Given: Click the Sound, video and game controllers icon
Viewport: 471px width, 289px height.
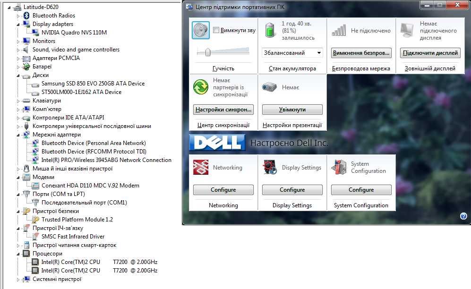Looking at the screenshot, I should click(26, 50).
